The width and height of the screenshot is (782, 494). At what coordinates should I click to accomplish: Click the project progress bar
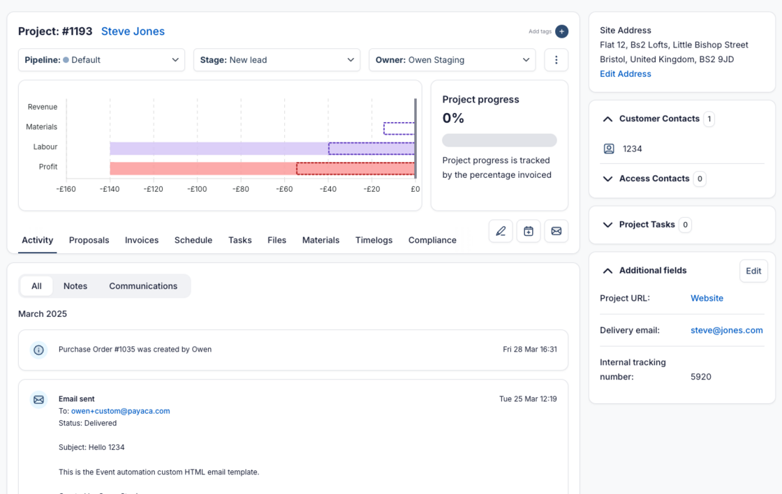[499, 140]
